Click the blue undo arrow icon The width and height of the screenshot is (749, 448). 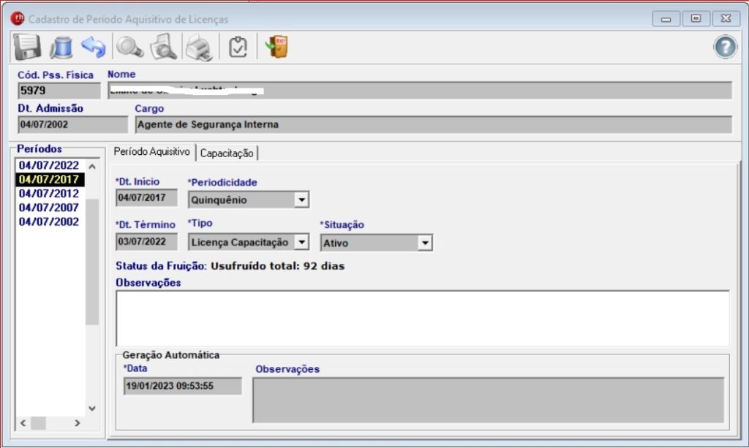click(93, 47)
